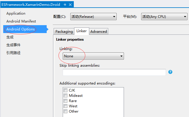This screenshot has width=189, height=117.
Task: Expand the 配置 configuration dropdown
Action: pyautogui.click(x=93, y=17)
